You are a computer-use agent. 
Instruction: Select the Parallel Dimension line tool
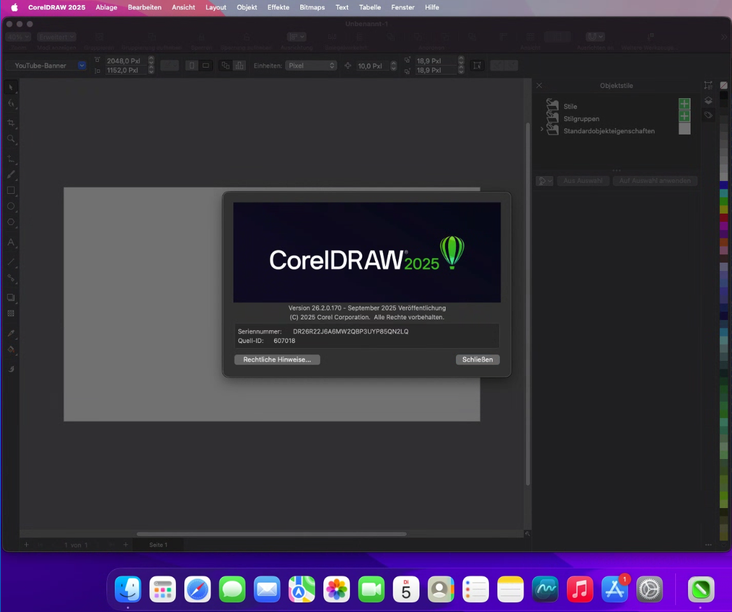tap(11, 262)
